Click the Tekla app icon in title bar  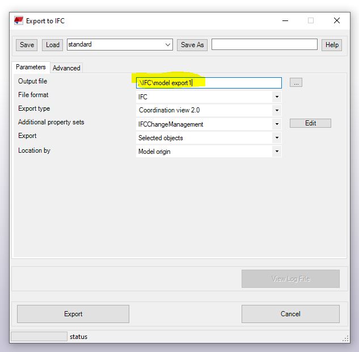click(19, 20)
